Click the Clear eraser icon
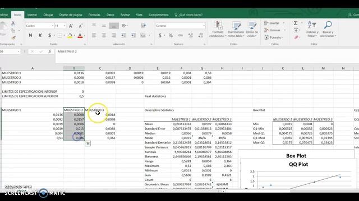This screenshot has width=359, height=201. point(296,37)
